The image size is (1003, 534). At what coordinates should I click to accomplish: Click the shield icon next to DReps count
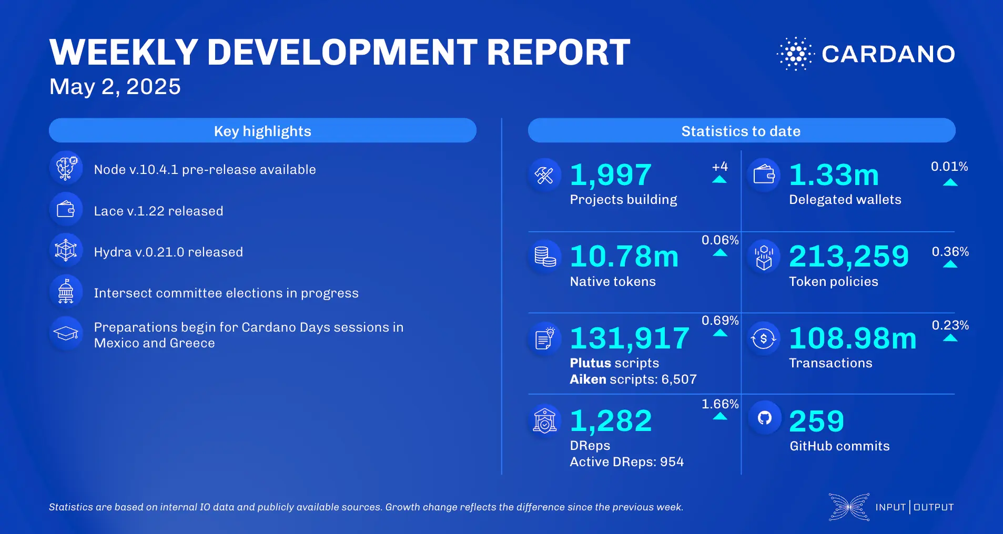545,420
